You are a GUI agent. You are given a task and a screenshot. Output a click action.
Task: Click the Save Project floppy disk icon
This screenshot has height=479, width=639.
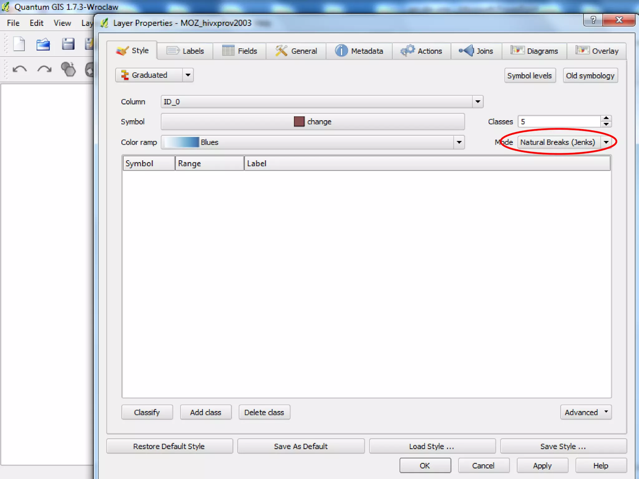(x=68, y=44)
